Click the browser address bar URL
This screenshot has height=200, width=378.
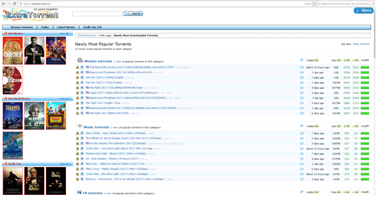click(37, 4)
